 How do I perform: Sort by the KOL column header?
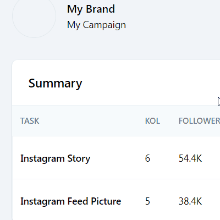(152, 121)
